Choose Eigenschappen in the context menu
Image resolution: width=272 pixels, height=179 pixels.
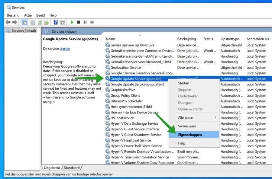coord(194,135)
